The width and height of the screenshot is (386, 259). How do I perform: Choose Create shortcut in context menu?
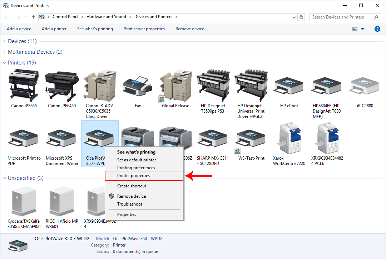[144, 186]
